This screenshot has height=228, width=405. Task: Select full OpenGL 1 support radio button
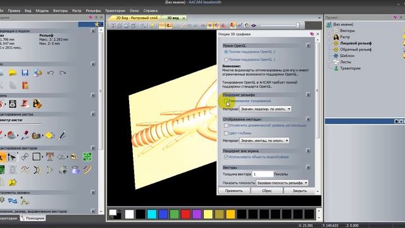226,60
